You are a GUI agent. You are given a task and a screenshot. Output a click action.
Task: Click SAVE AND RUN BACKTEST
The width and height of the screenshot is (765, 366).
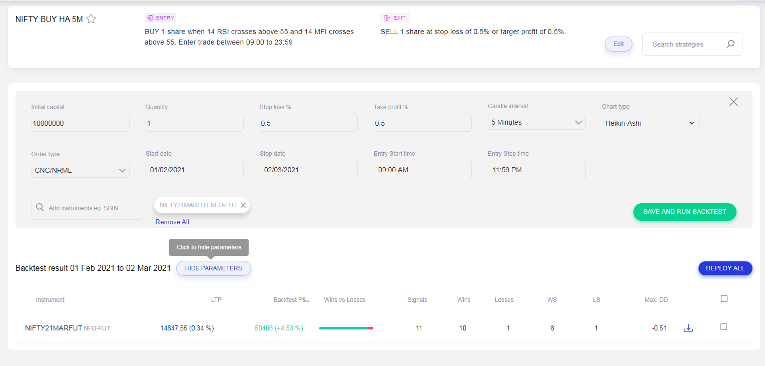[x=684, y=212]
